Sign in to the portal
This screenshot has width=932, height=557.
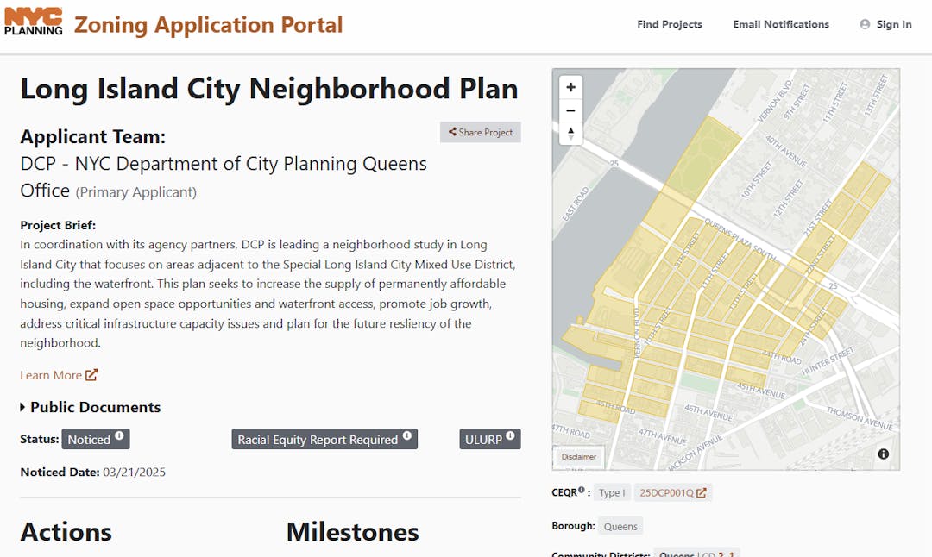coord(885,24)
